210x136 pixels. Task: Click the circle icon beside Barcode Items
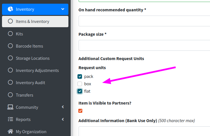(10, 46)
